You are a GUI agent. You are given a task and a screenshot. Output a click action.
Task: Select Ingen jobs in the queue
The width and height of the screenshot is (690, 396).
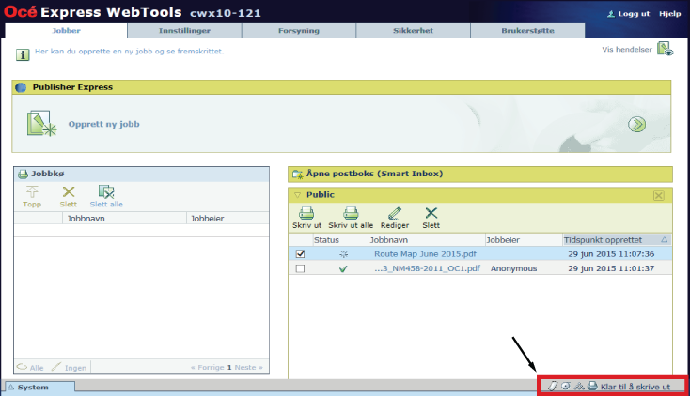click(69, 368)
